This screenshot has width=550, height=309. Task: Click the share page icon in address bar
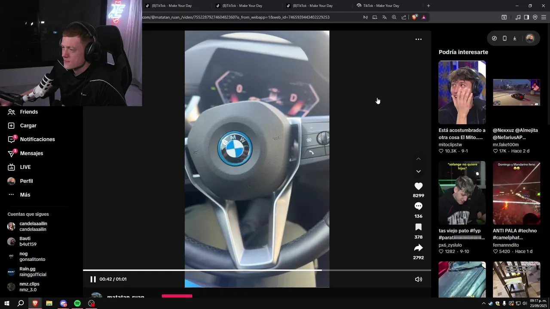[x=404, y=17]
